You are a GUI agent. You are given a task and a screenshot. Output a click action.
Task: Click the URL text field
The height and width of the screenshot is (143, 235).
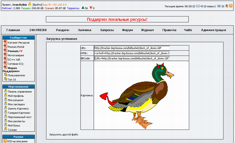pos(132,48)
